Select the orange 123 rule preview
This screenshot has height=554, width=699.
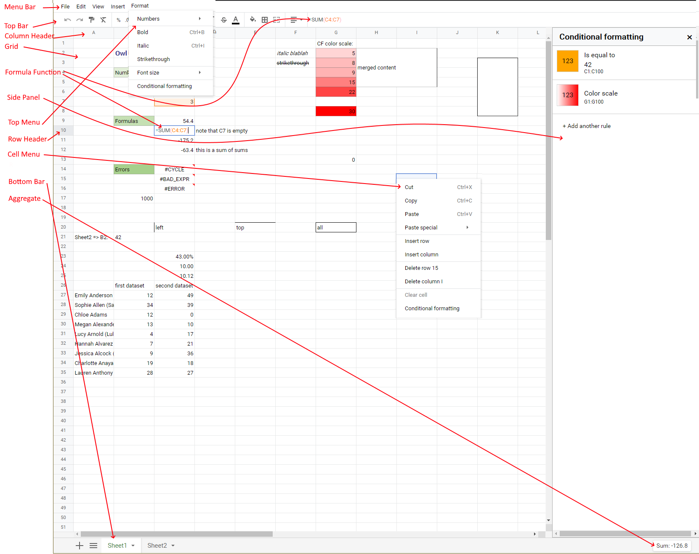(x=568, y=61)
